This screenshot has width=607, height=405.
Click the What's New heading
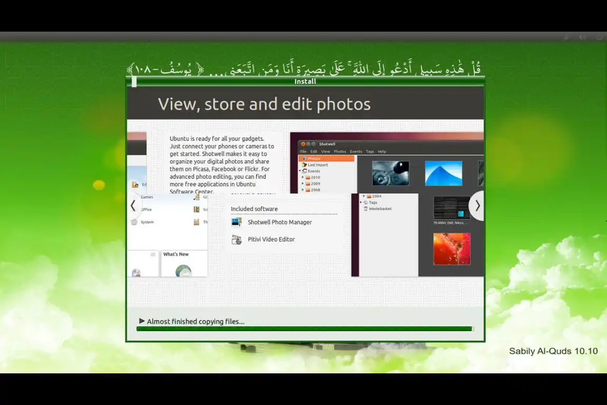176,254
